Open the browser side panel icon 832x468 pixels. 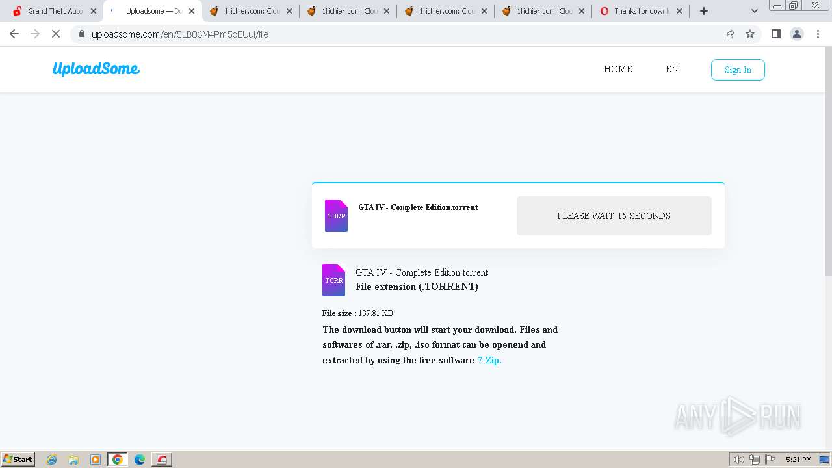pos(775,34)
